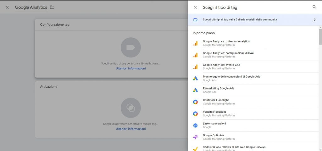
Task: Click Contatore Floodlight icon
Action: (x=196, y=102)
